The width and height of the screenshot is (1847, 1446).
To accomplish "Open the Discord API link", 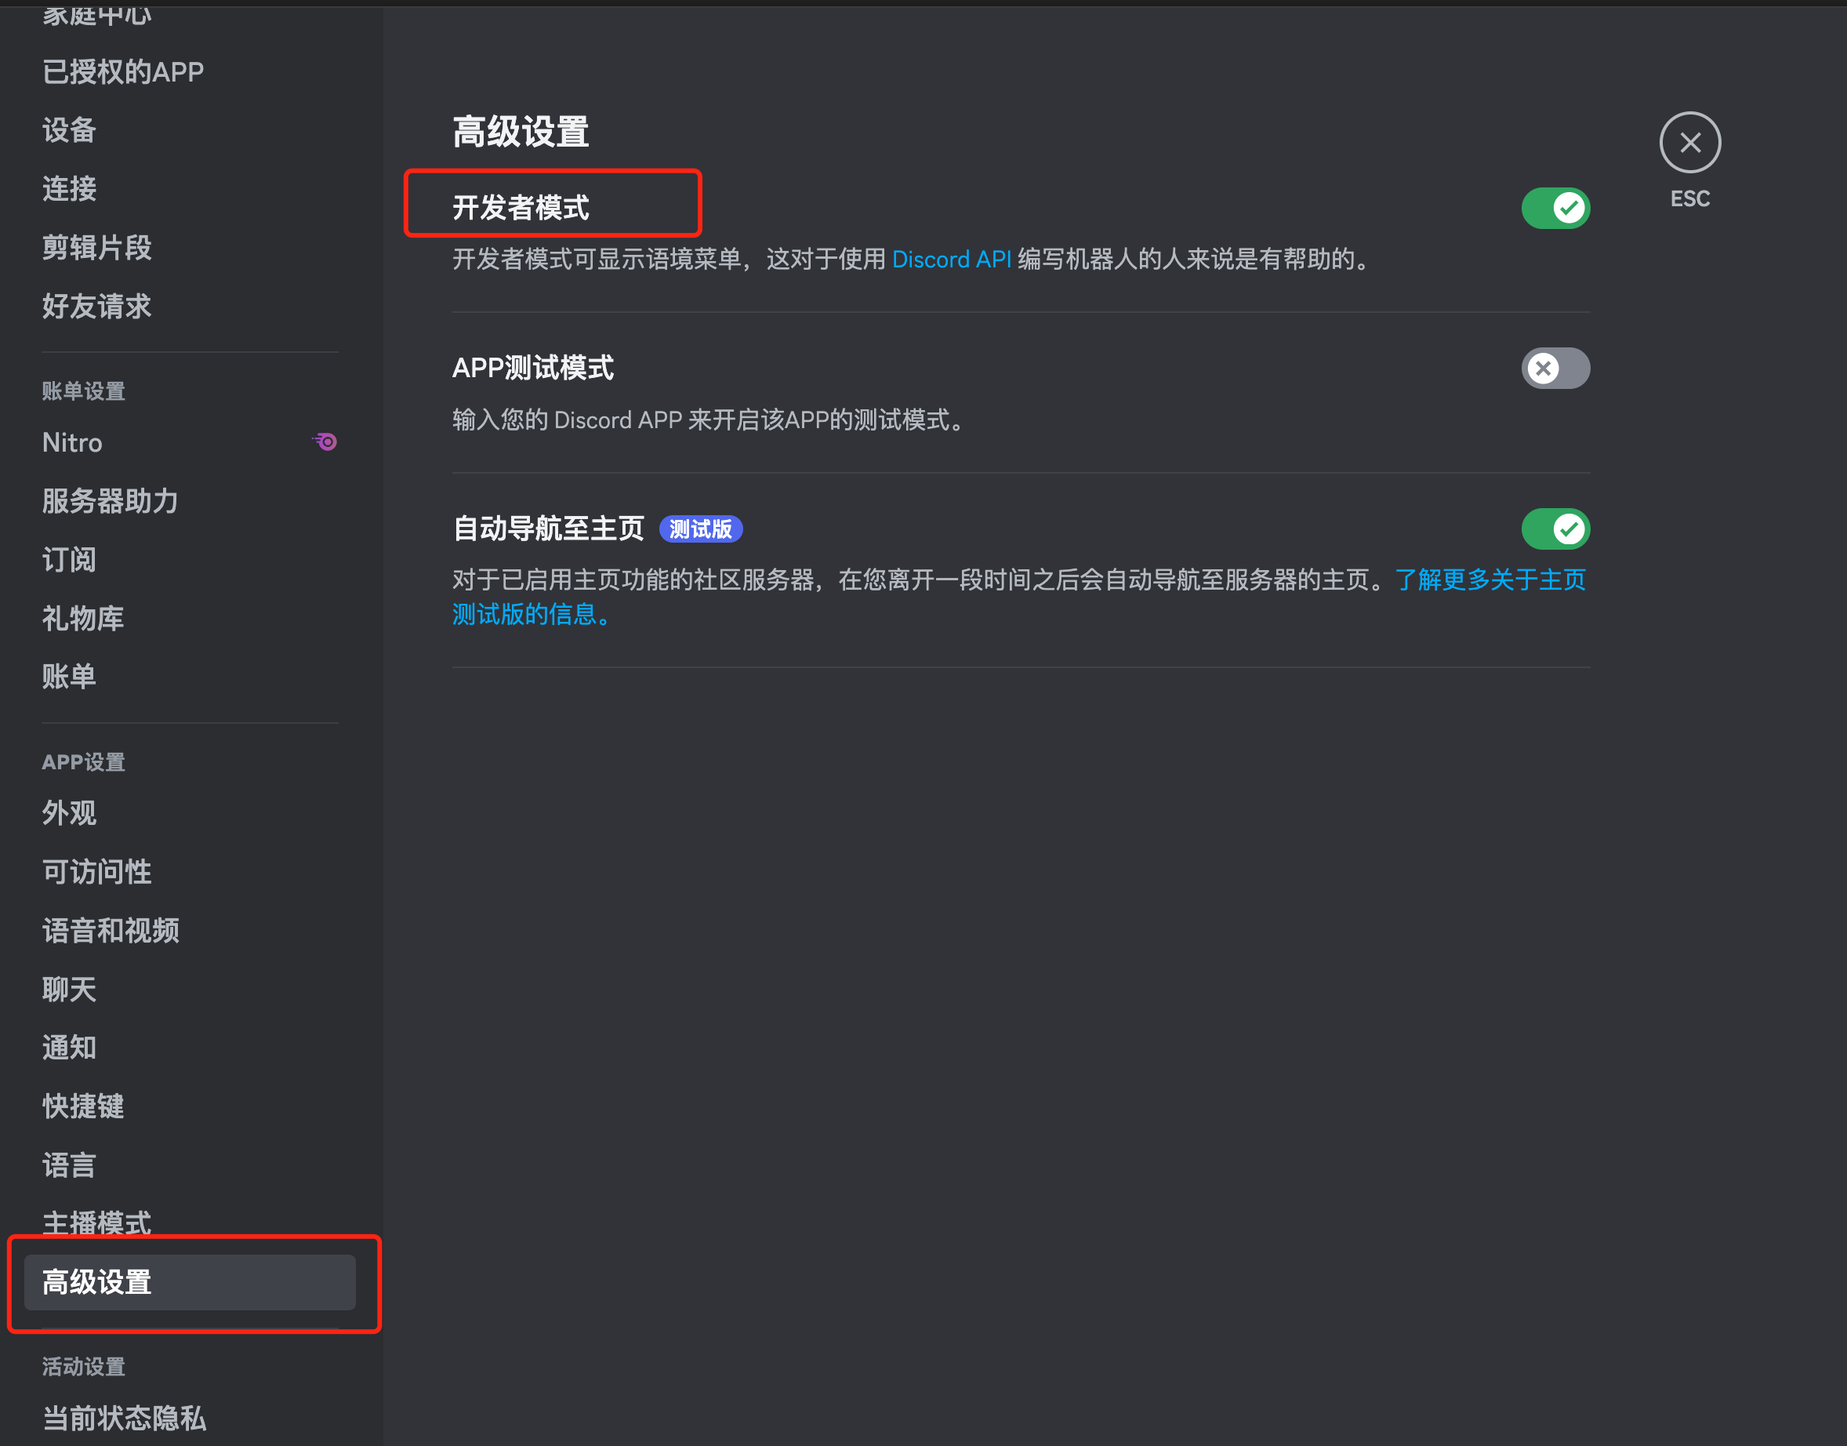I will click(x=952, y=259).
